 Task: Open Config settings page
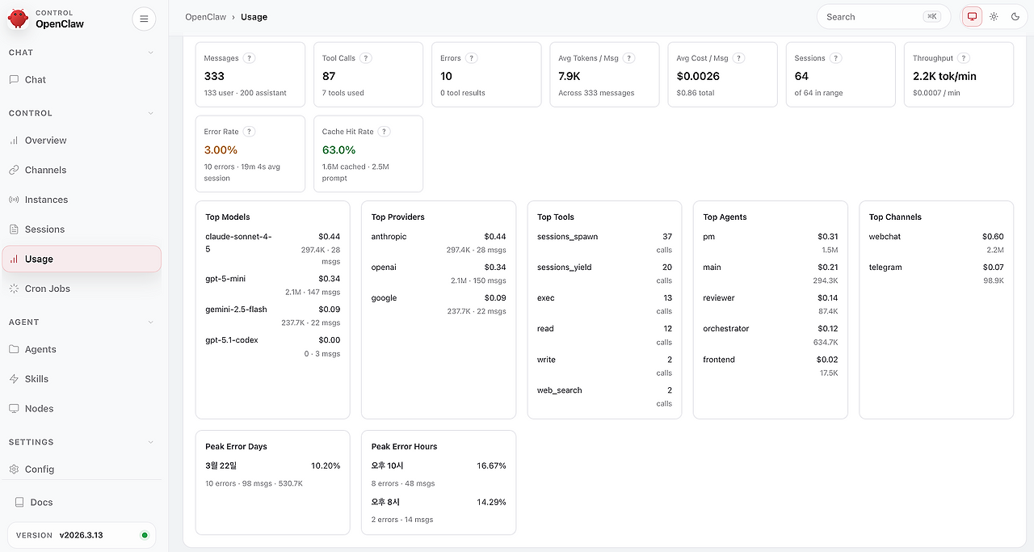coord(82,470)
